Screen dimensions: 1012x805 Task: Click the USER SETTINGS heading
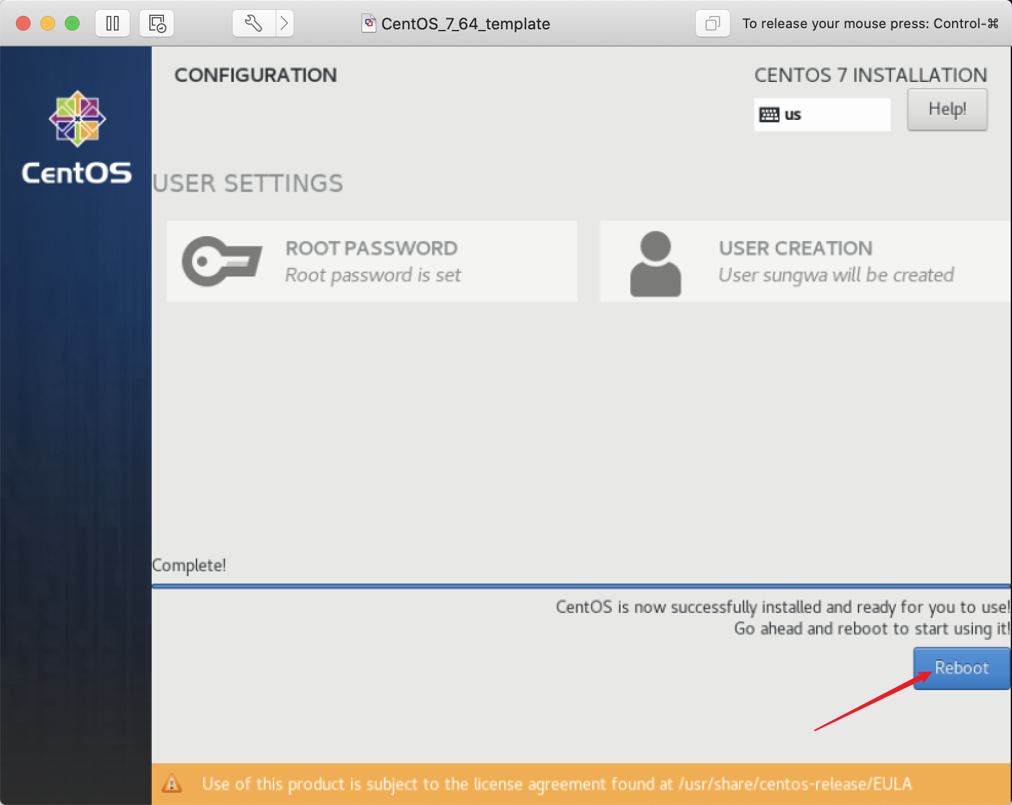coord(248,184)
